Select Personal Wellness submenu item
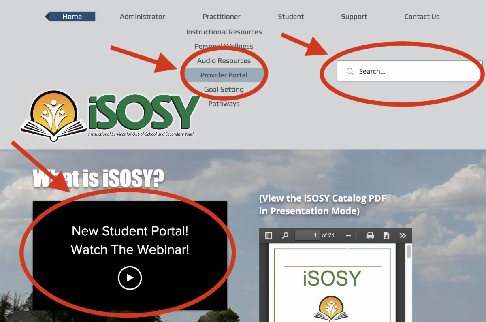Screen dimensions: 486x322 (x=224, y=46)
